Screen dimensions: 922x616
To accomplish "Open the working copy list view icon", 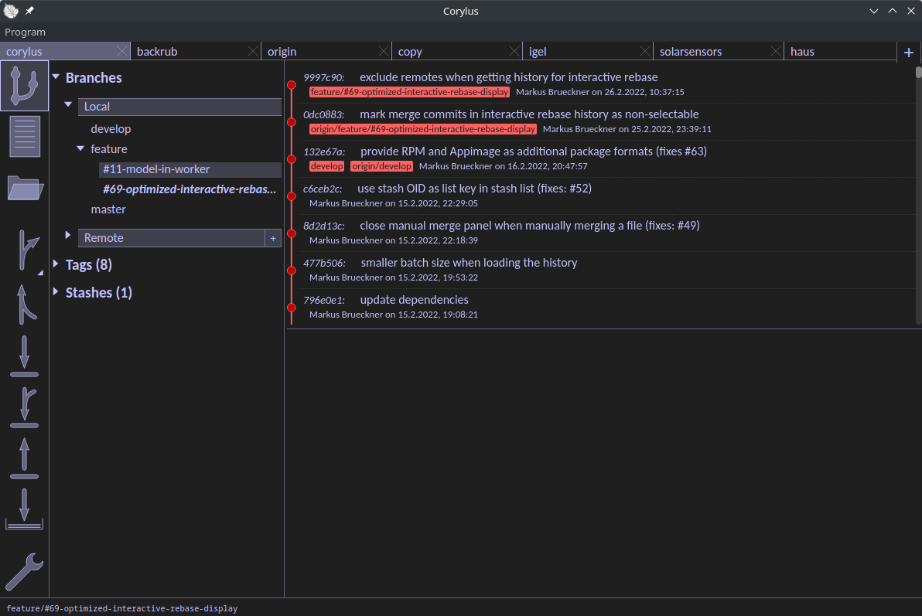I will click(x=24, y=135).
